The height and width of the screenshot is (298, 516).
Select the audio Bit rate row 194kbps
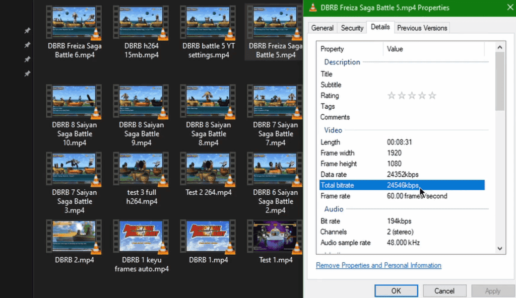click(x=402, y=221)
